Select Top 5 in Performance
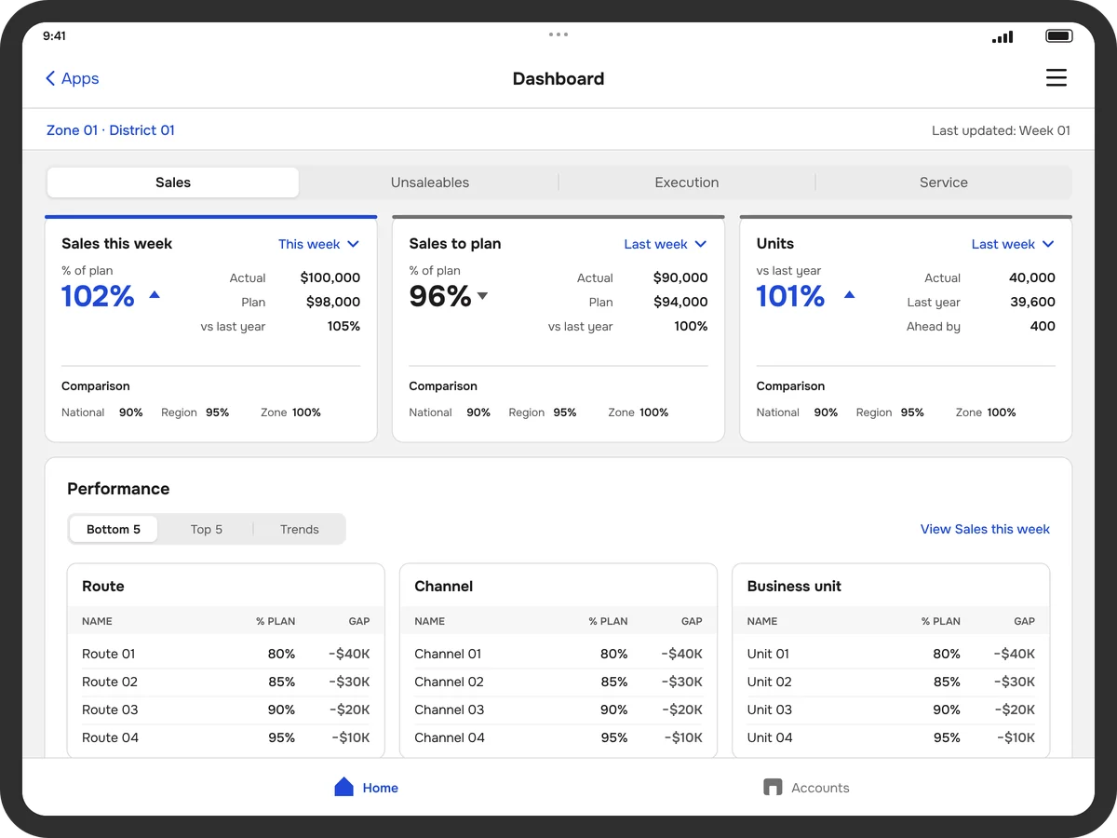Image resolution: width=1117 pixels, height=838 pixels. coord(207,529)
